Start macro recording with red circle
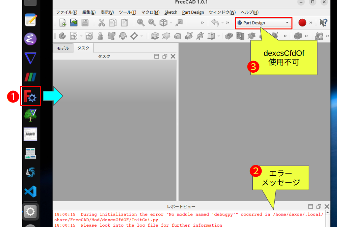Image resolution: width=337 pixels, height=227 pixels. pos(302,23)
